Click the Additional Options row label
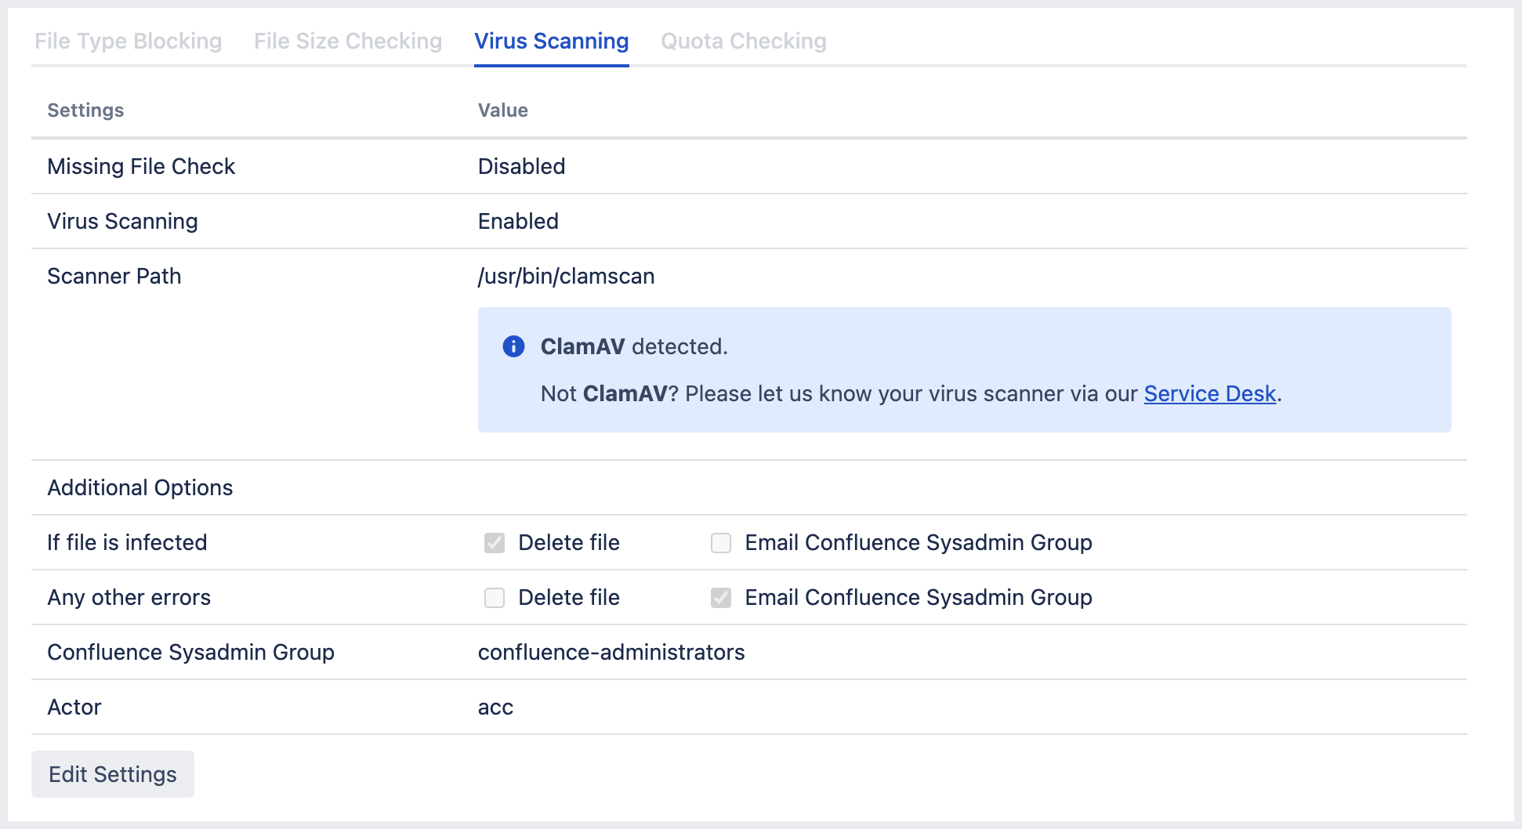 click(140, 487)
